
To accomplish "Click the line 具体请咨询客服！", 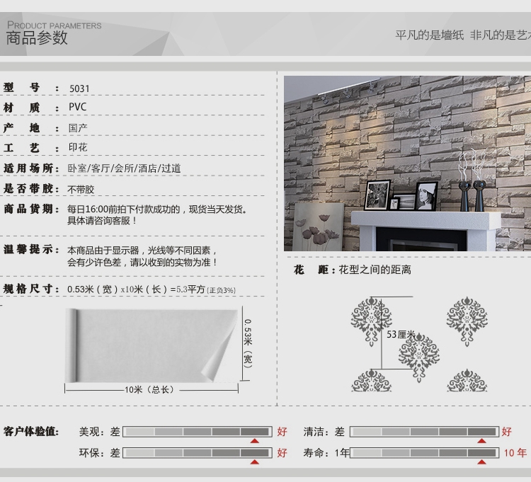I will pyautogui.click(x=102, y=221).
